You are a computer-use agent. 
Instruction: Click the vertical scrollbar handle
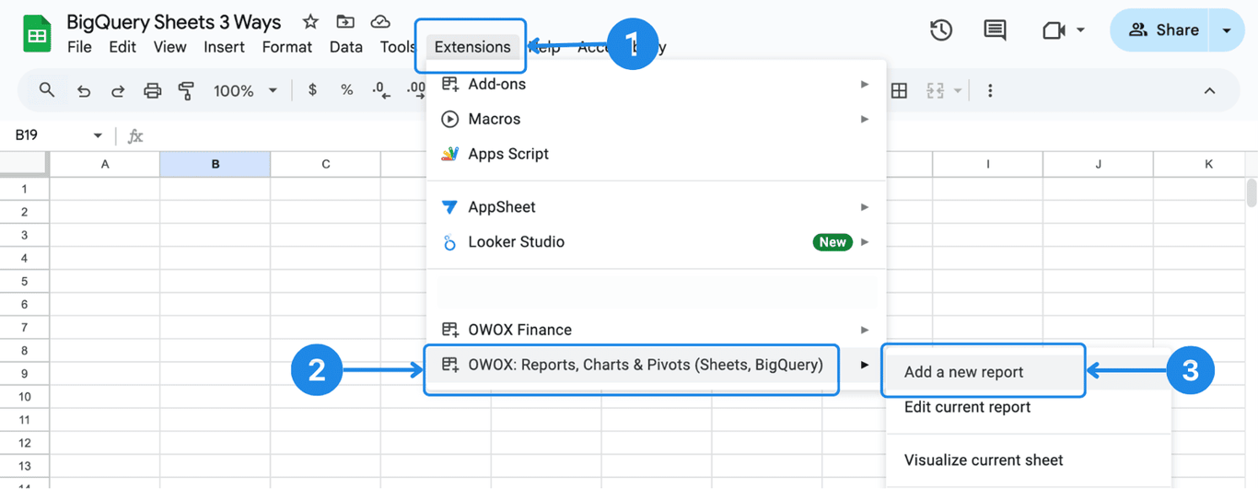pyautogui.click(x=1251, y=193)
